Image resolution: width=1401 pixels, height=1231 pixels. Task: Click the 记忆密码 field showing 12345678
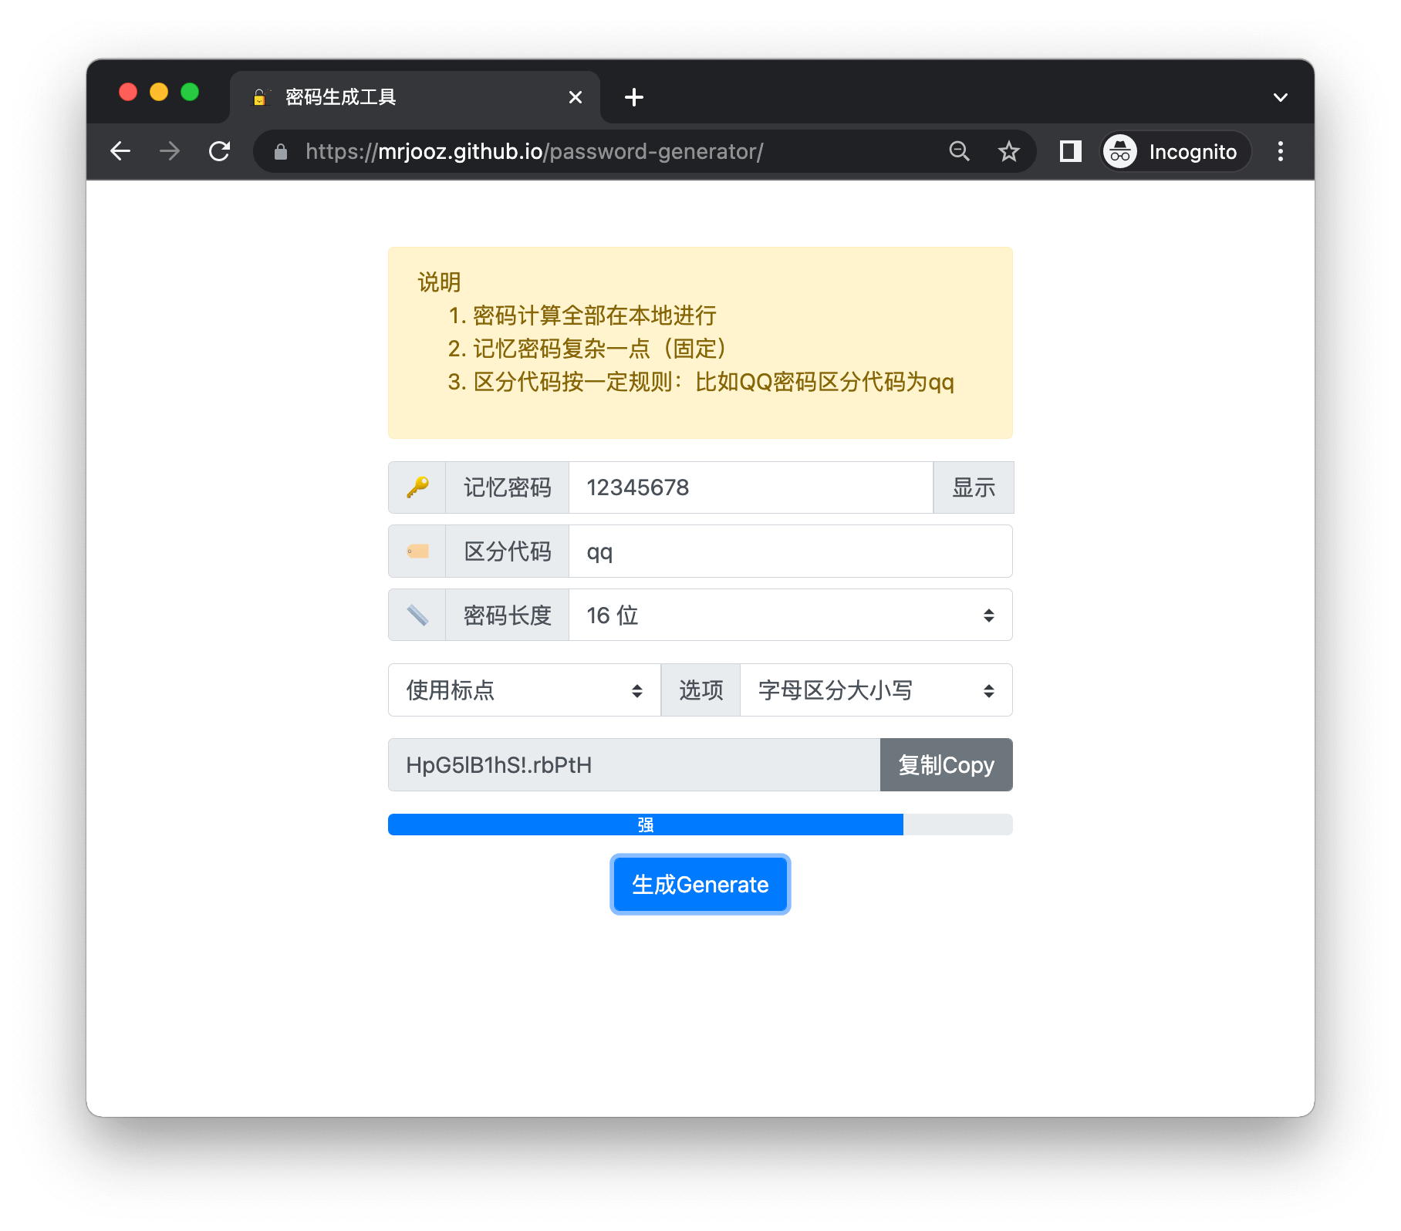[x=751, y=487]
